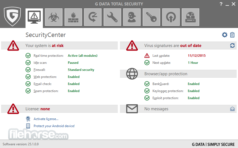Open the Autostart manager power tab
Screen dimensions: 238x148
coord(171,17)
